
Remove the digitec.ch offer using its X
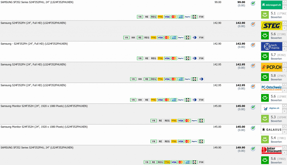tap(284, 111)
